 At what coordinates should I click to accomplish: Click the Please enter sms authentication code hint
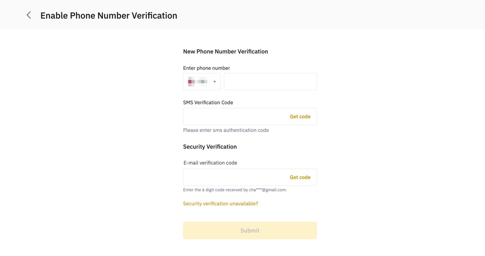tap(226, 130)
